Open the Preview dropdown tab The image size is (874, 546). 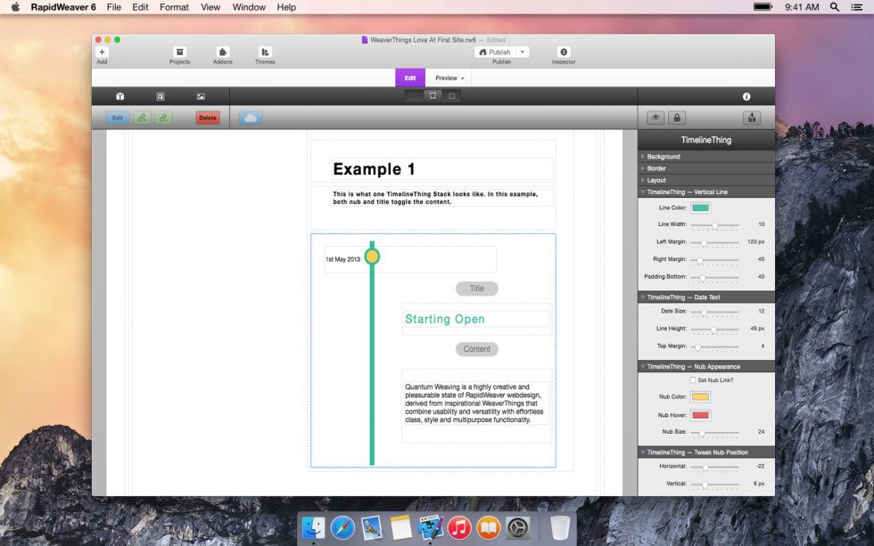click(x=449, y=77)
